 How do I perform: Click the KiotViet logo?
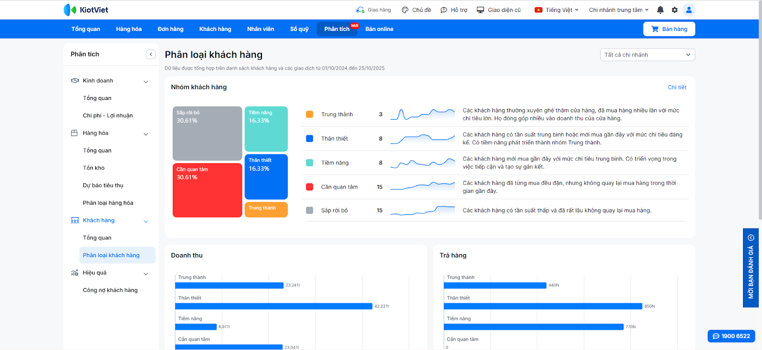(86, 10)
